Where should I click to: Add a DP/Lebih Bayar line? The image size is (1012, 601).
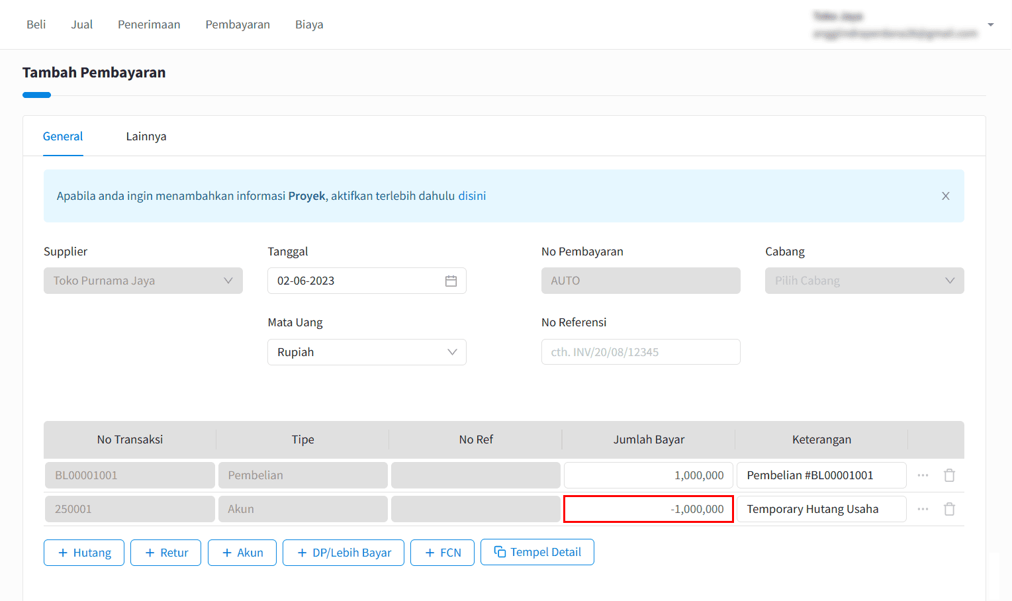(x=344, y=553)
